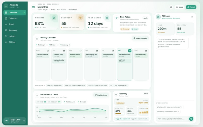Click the Performance Trend chart icon
Image resolution: width=203 pixels, height=127 pixels.
tap(37, 96)
